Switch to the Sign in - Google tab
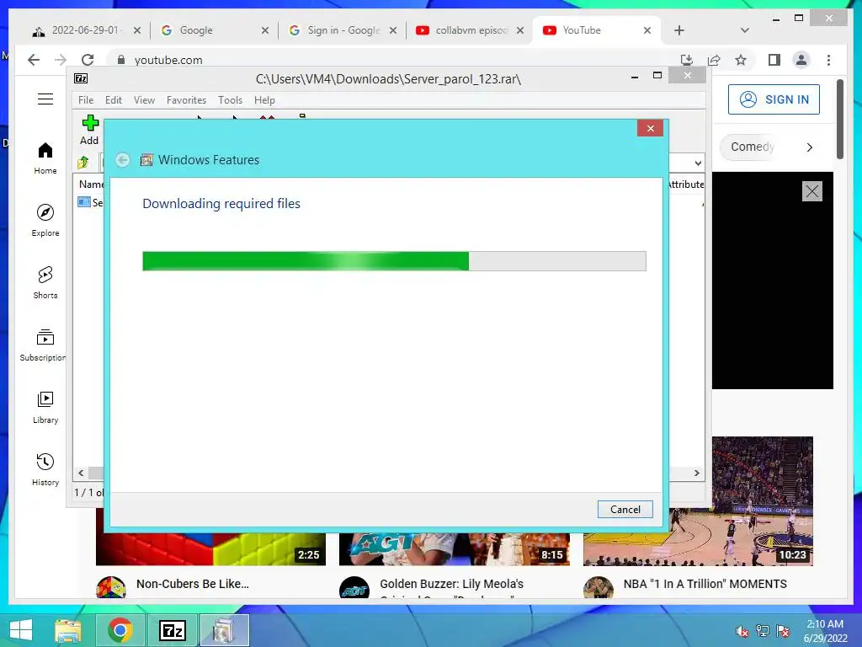The image size is (862, 647). click(x=341, y=30)
